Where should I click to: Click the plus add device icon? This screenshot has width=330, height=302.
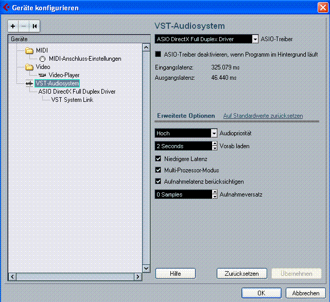pos(13,26)
